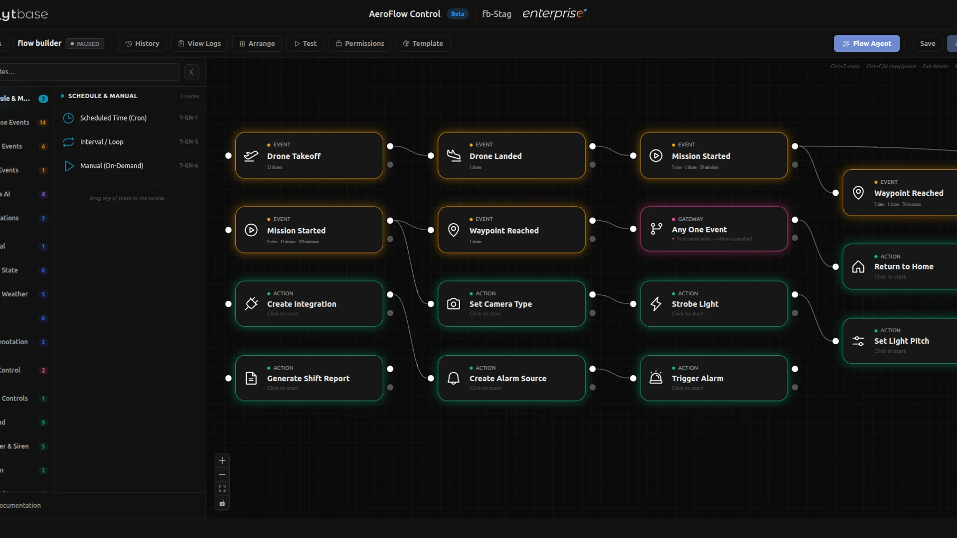This screenshot has width=957, height=538.
Task: Click the Schedule & Manual section header
Action: click(x=103, y=96)
